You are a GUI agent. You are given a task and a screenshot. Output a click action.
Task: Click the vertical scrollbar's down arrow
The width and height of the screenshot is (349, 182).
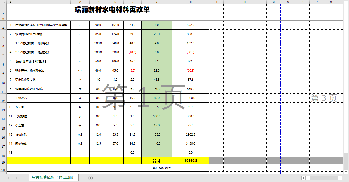pos(346,172)
